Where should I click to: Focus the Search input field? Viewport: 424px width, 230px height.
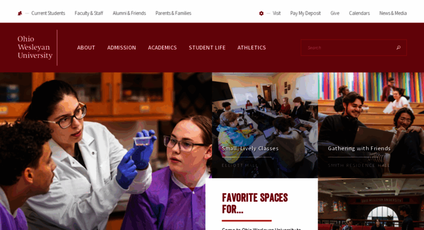(349, 48)
